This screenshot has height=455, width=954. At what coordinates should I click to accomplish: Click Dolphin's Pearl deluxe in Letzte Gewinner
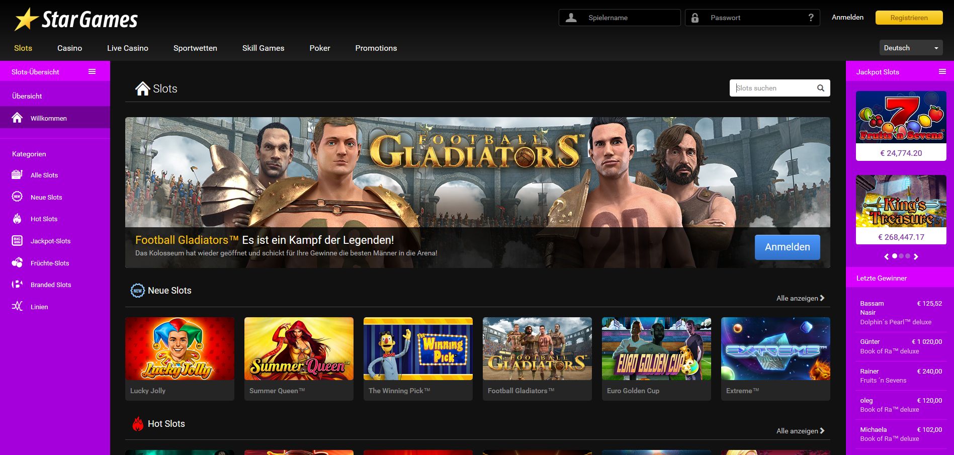tap(896, 322)
